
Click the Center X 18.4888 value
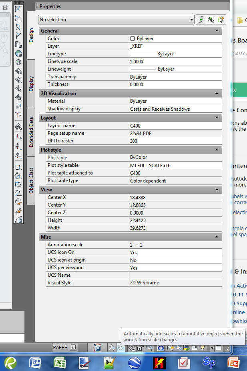[175, 198]
